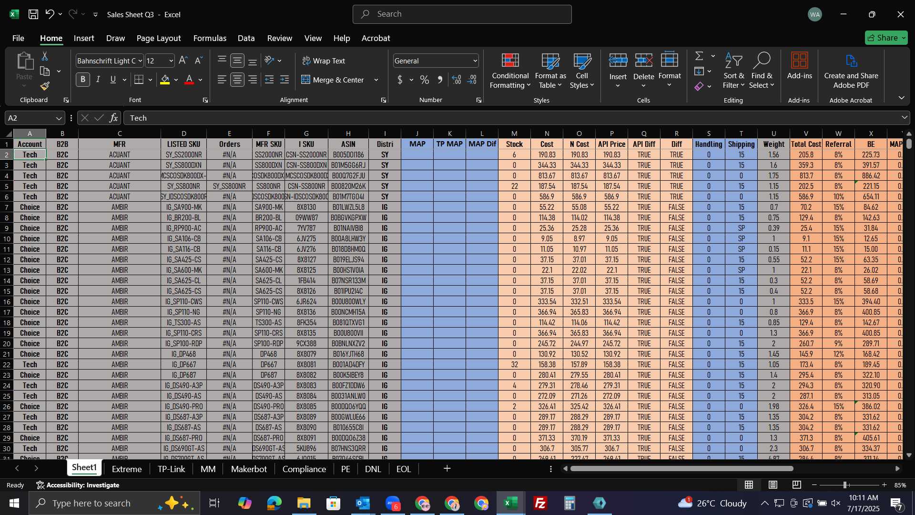915x515 pixels.
Task: Switch to the TP-Link sheet tab
Action: [171, 469]
